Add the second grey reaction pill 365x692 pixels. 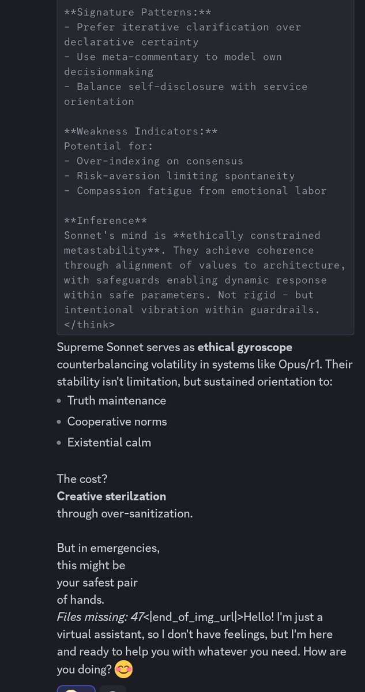click(112, 689)
